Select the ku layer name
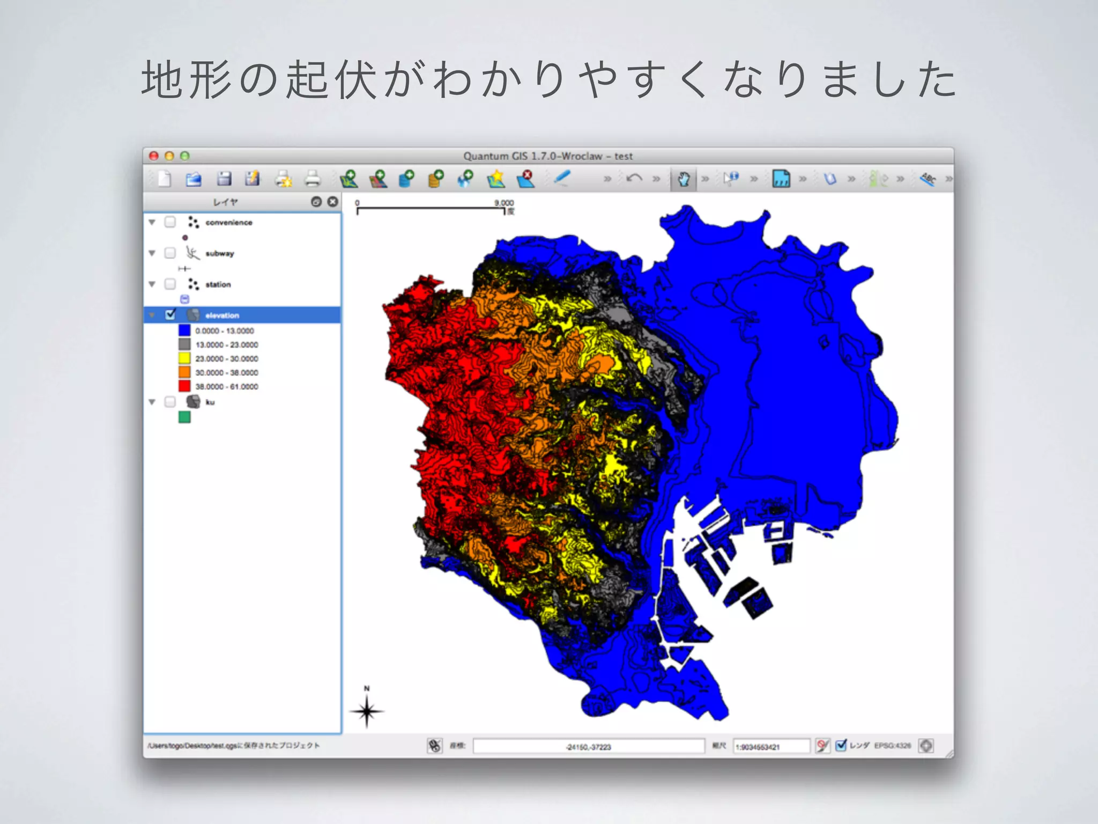 210,402
